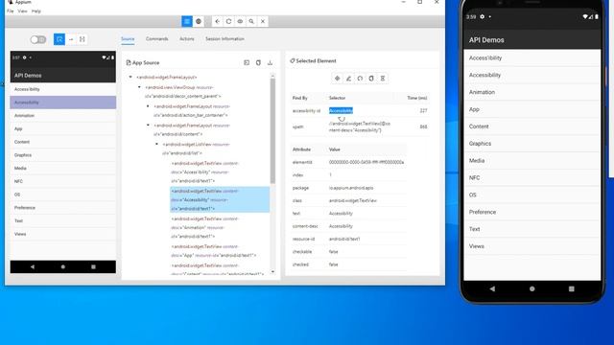Activate the Select Elements mode button
The height and width of the screenshot is (345, 614).
59,39
